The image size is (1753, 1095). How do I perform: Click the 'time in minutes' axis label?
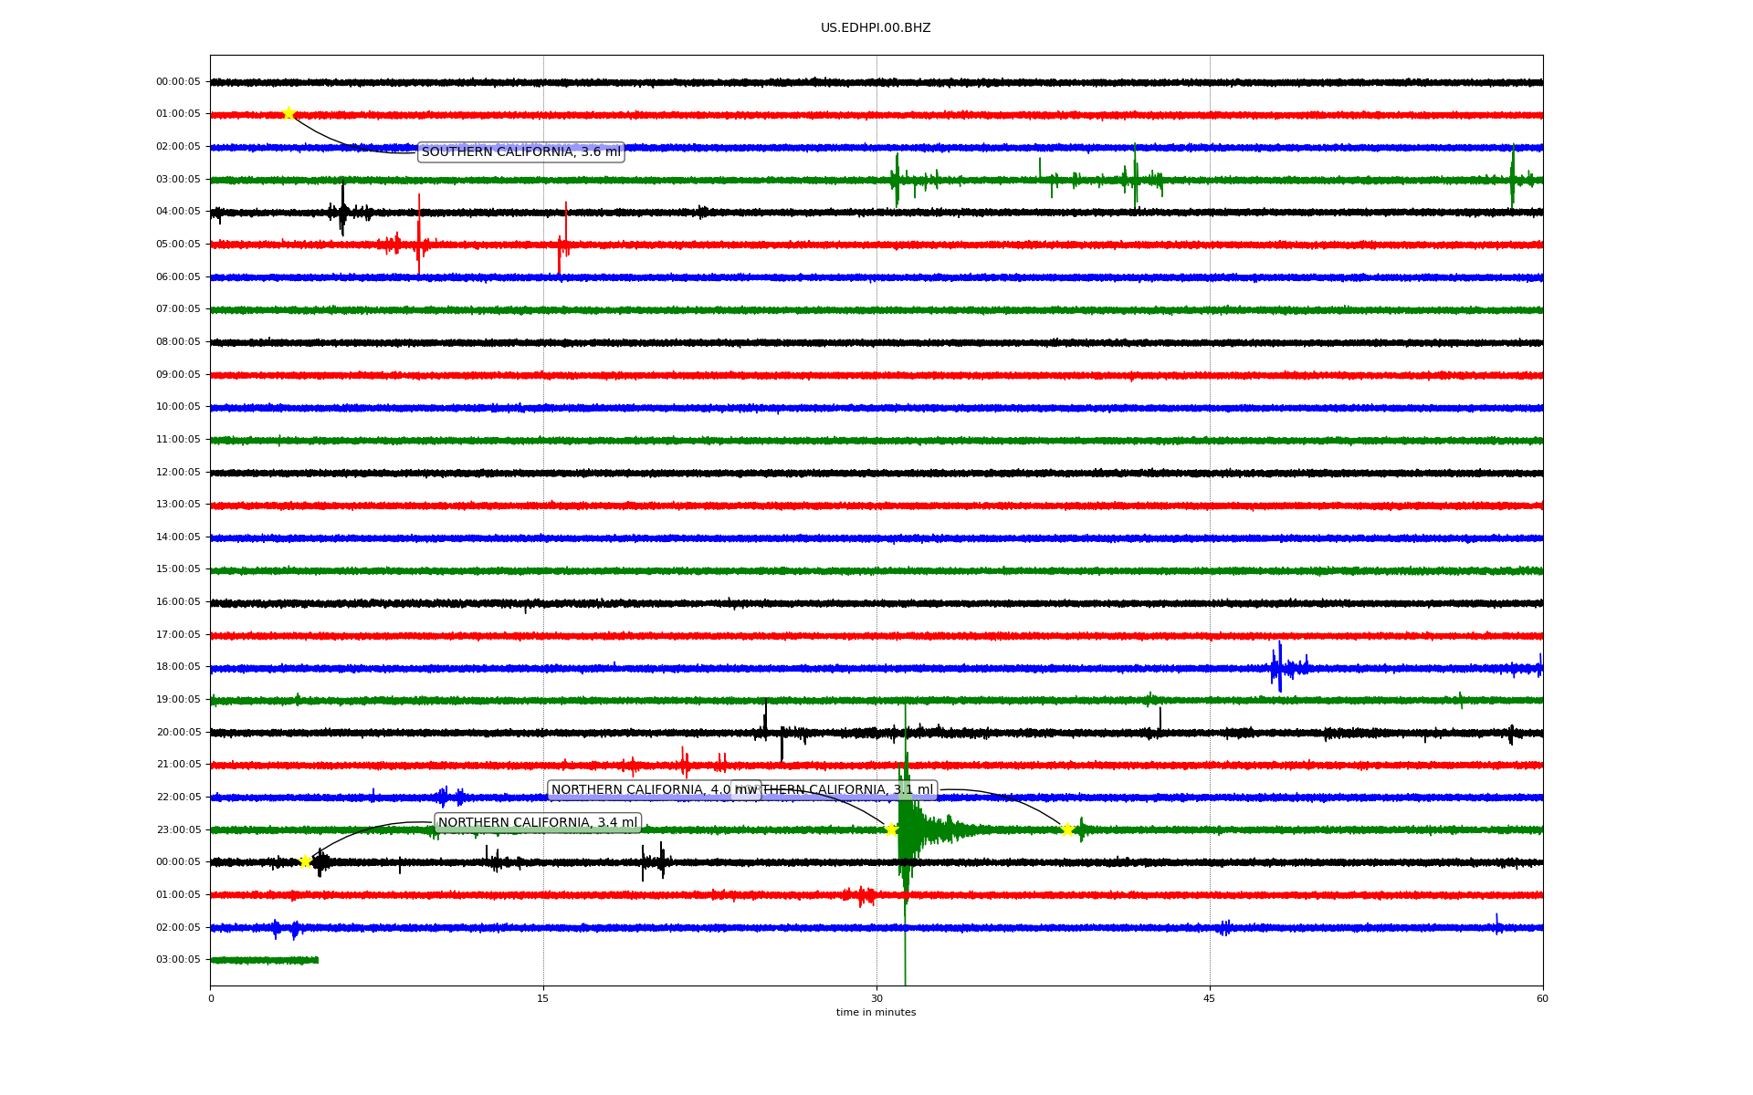tap(876, 1012)
